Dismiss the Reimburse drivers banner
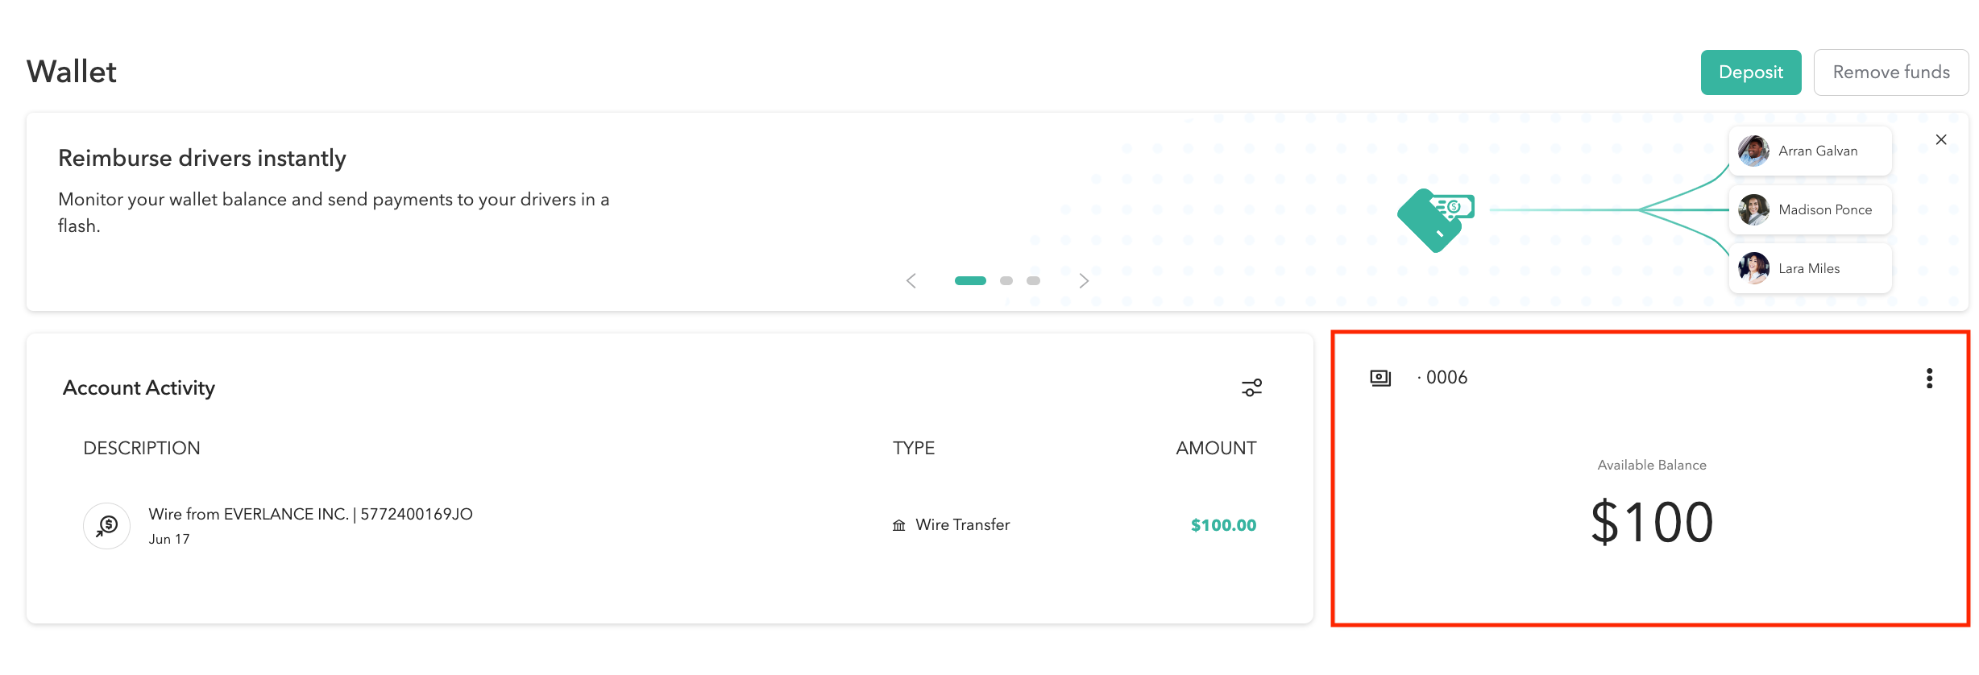This screenshot has width=1979, height=675. tap(1941, 139)
